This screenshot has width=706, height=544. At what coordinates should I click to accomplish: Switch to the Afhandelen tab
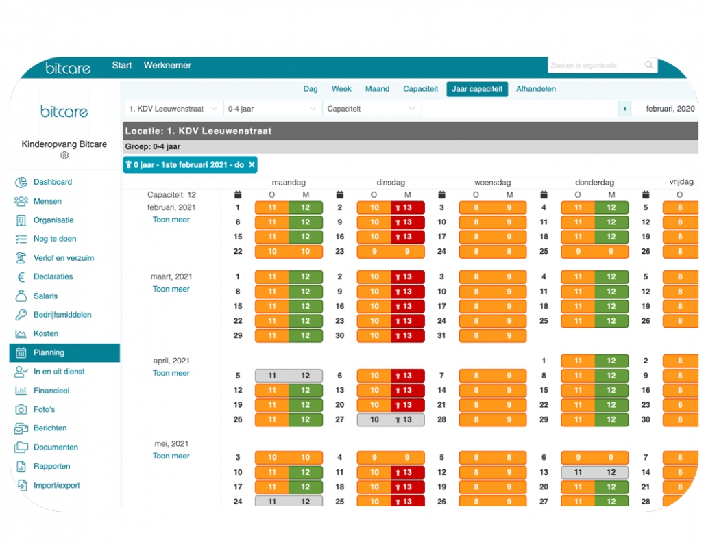click(x=536, y=89)
